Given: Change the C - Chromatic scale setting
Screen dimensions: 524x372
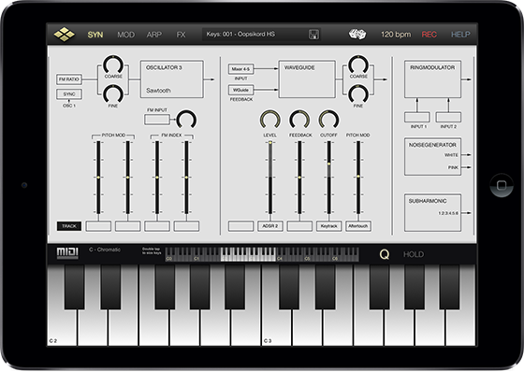Looking at the screenshot, I should click(105, 250).
